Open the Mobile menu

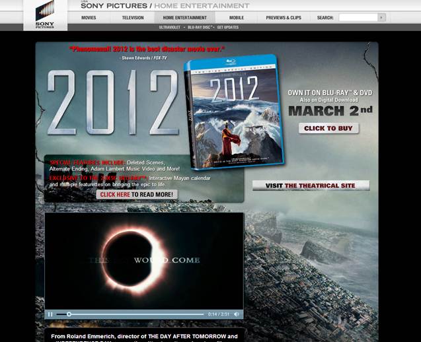click(x=237, y=18)
